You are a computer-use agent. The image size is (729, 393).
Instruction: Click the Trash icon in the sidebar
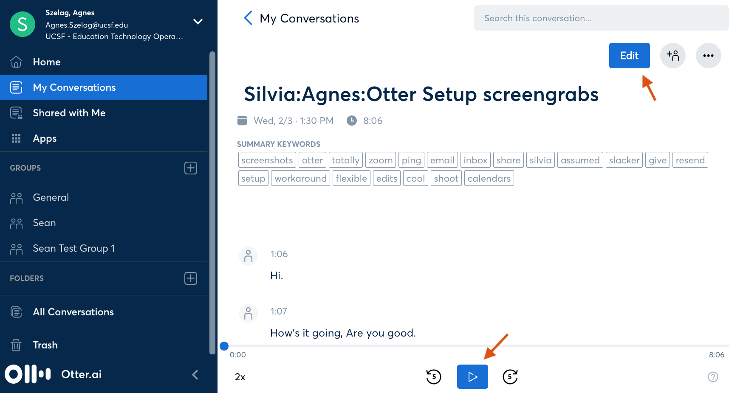16,345
